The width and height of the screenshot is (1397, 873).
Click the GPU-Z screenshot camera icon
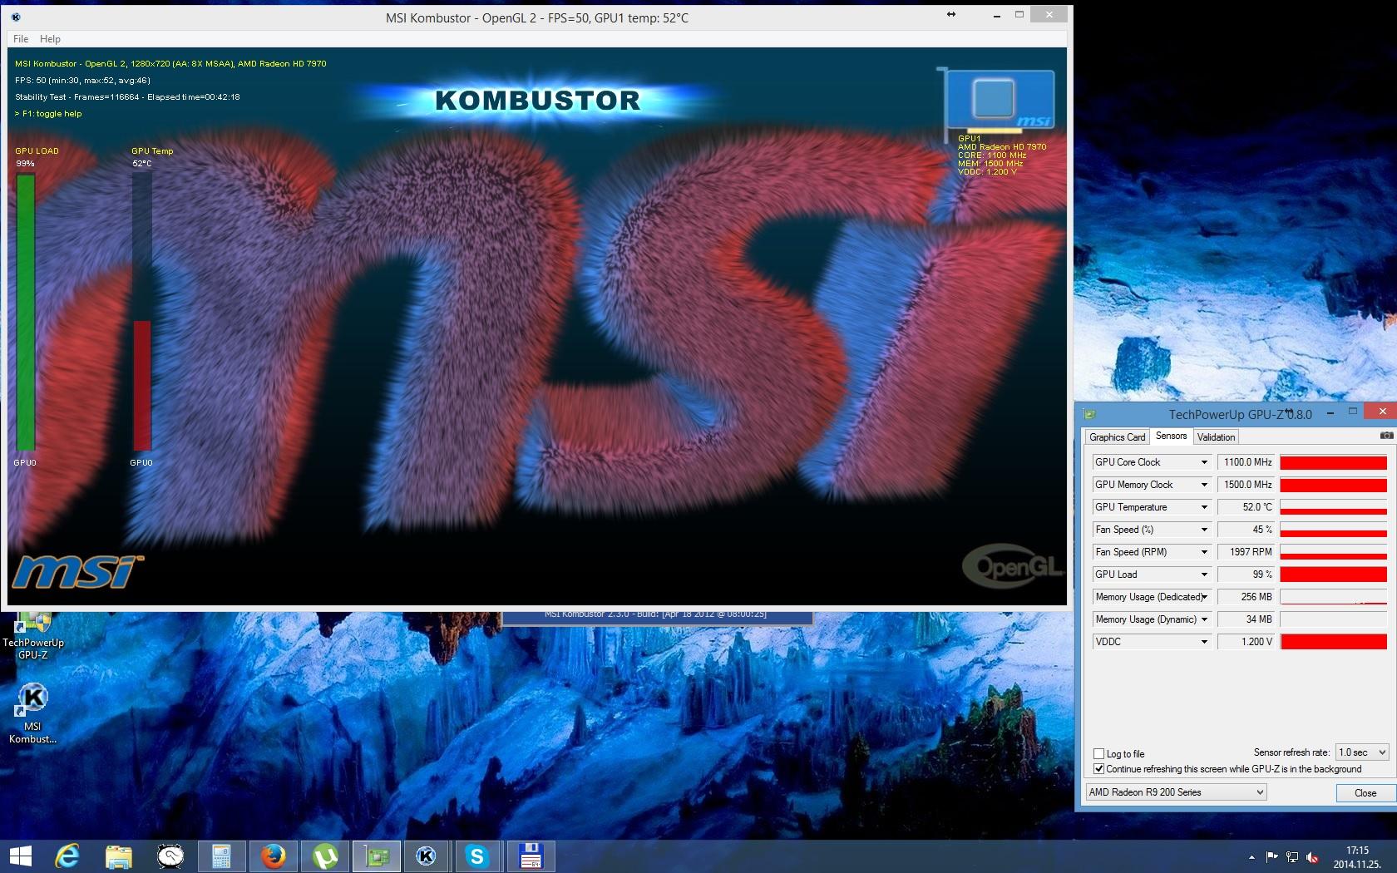coord(1386,436)
